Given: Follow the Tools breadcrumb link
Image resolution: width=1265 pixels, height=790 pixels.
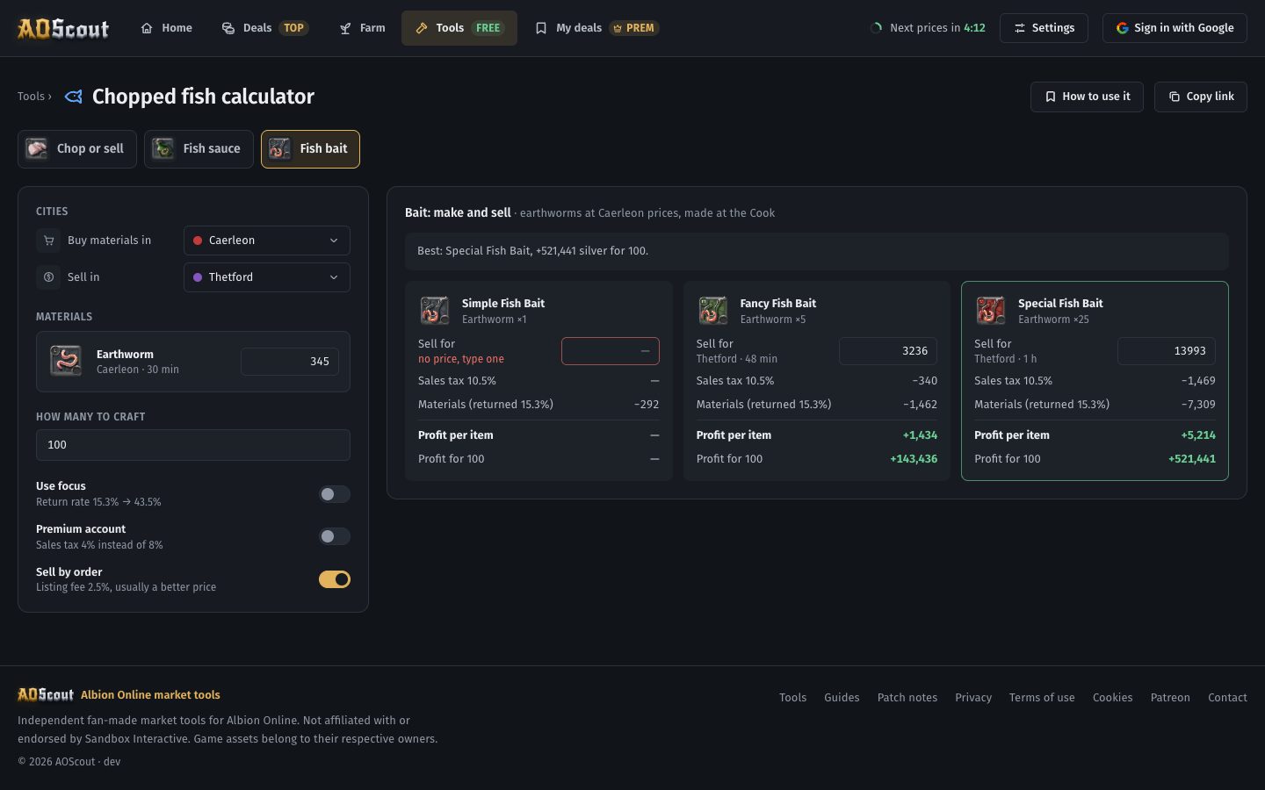Looking at the screenshot, I should (x=31, y=97).
